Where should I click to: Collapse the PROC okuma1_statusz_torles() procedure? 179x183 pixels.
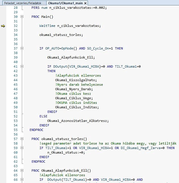pyautogui.click(x=22, y=139)
